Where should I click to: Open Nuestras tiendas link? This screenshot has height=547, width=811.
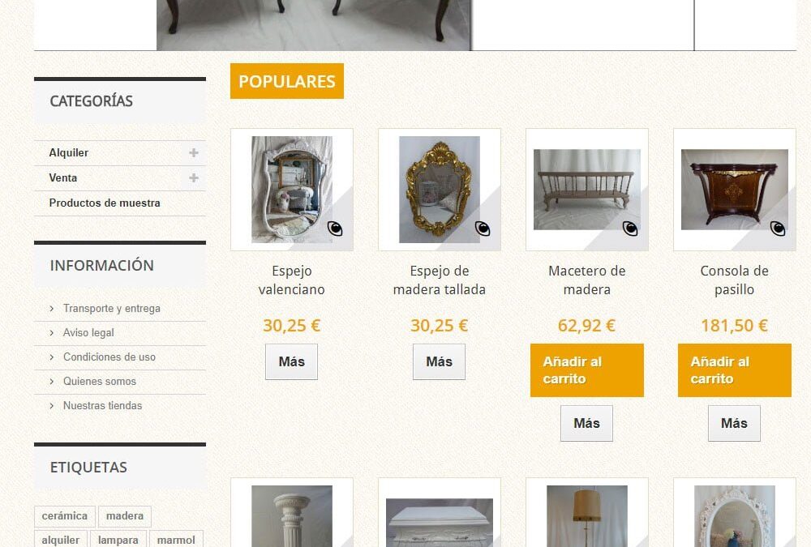tap(102, 405)
